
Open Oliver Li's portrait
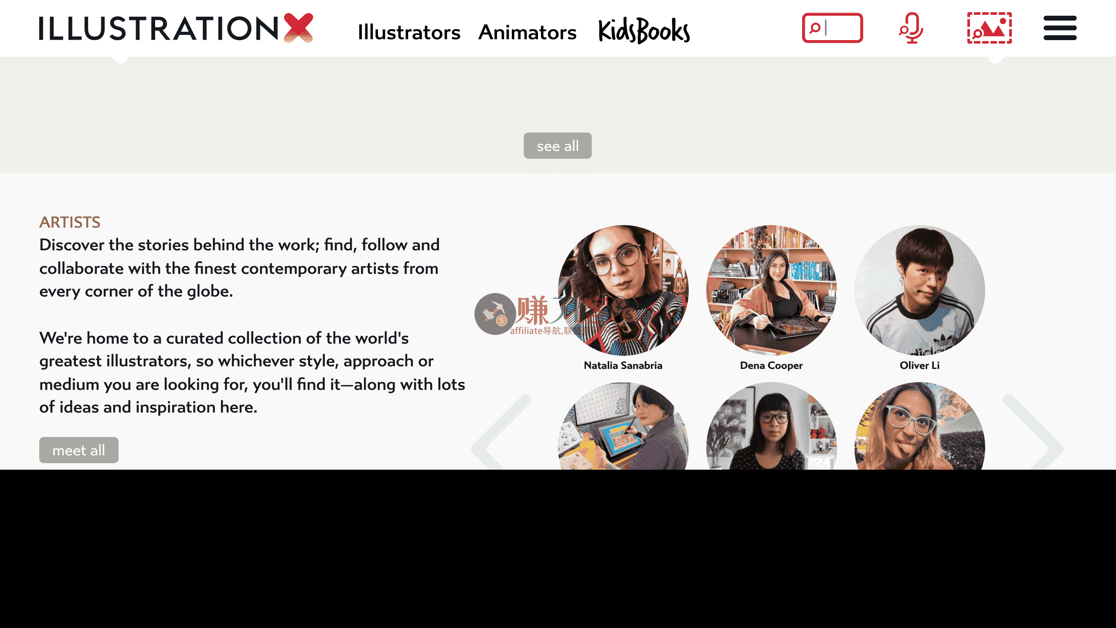(919, 290)
